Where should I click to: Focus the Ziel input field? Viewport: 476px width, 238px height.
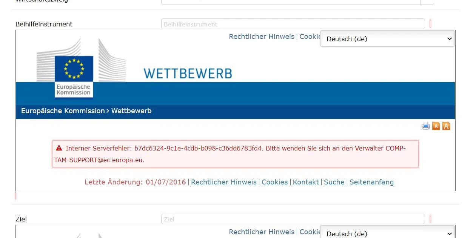point(293,219)
